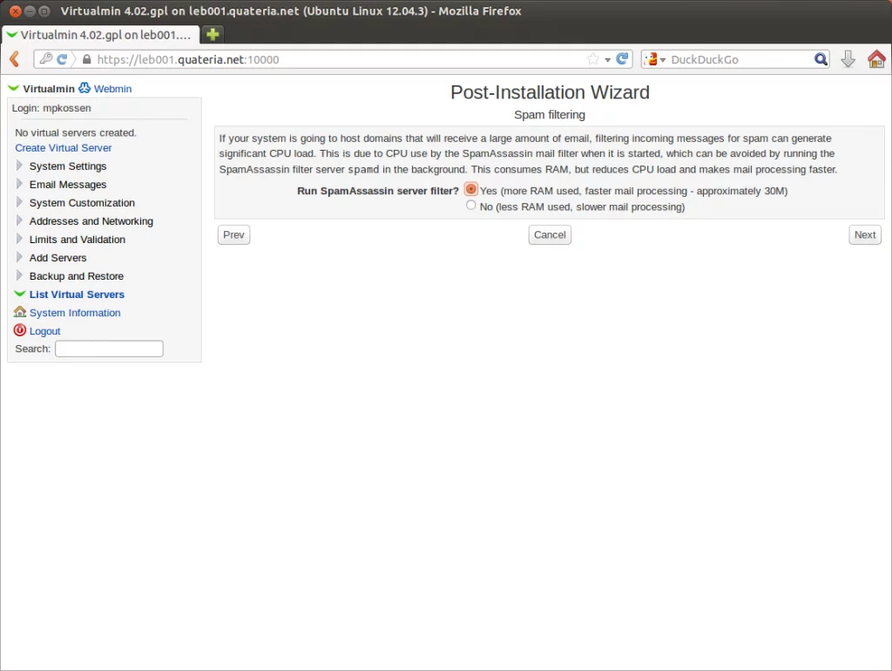This screenshot has width=892, height=671.
Task: Proceed with the Next button
Action: click(865, 234)
